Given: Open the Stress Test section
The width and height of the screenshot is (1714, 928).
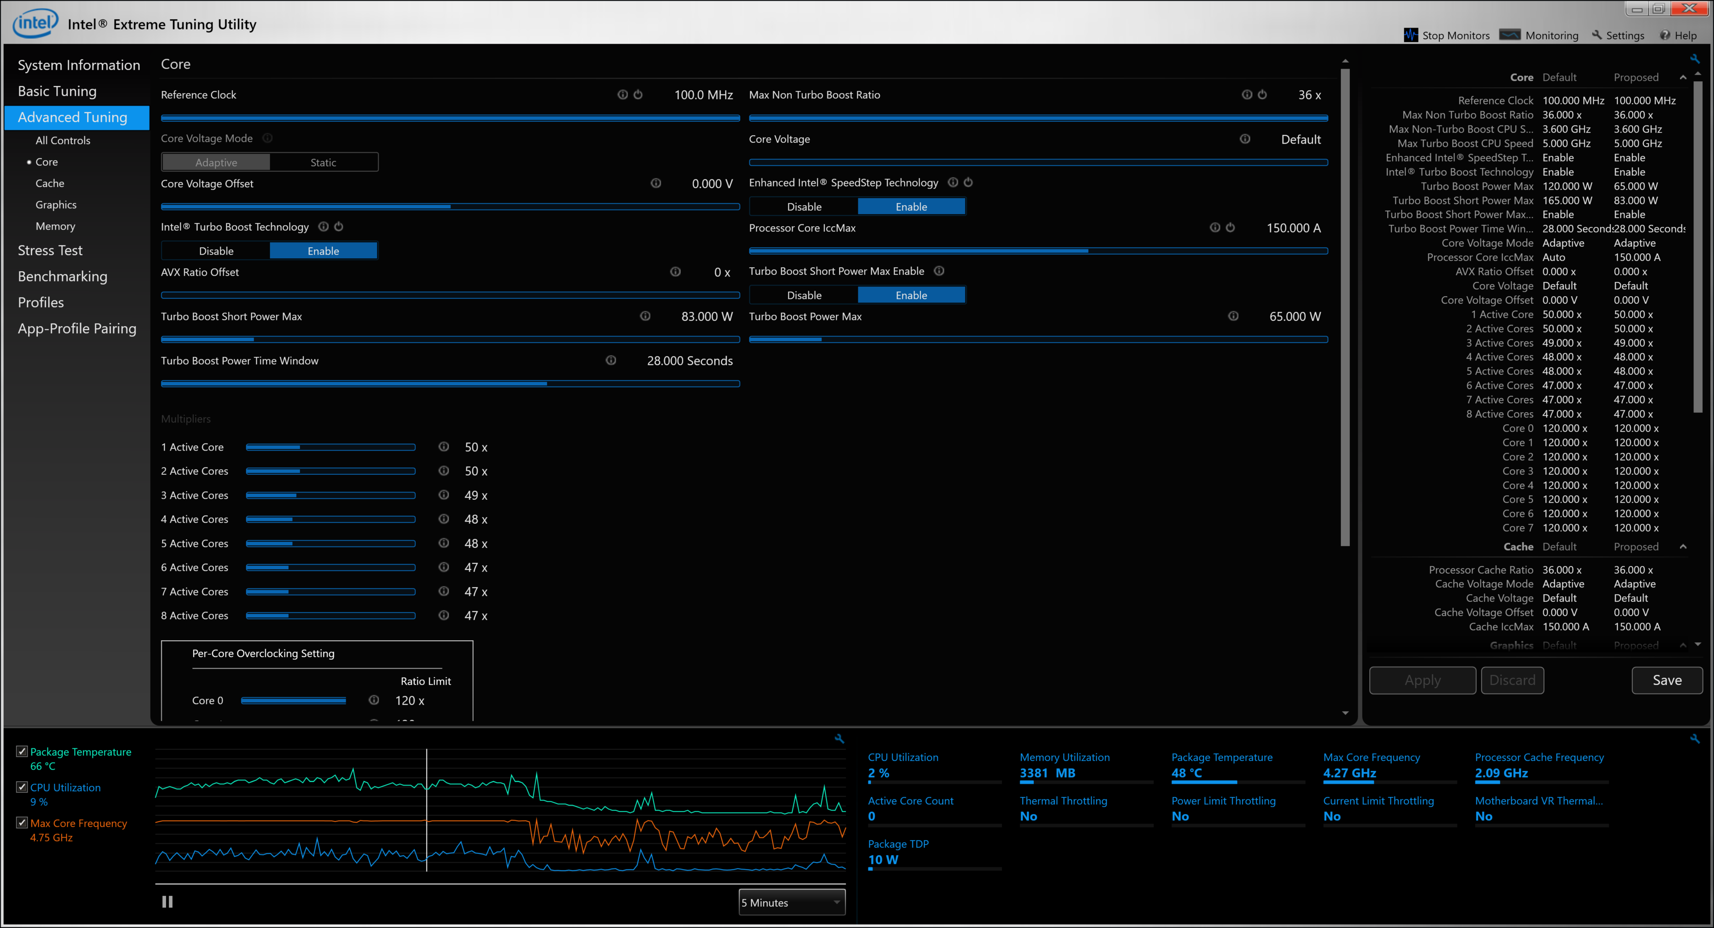Looking at the screenshot, I should click(50, 250).
